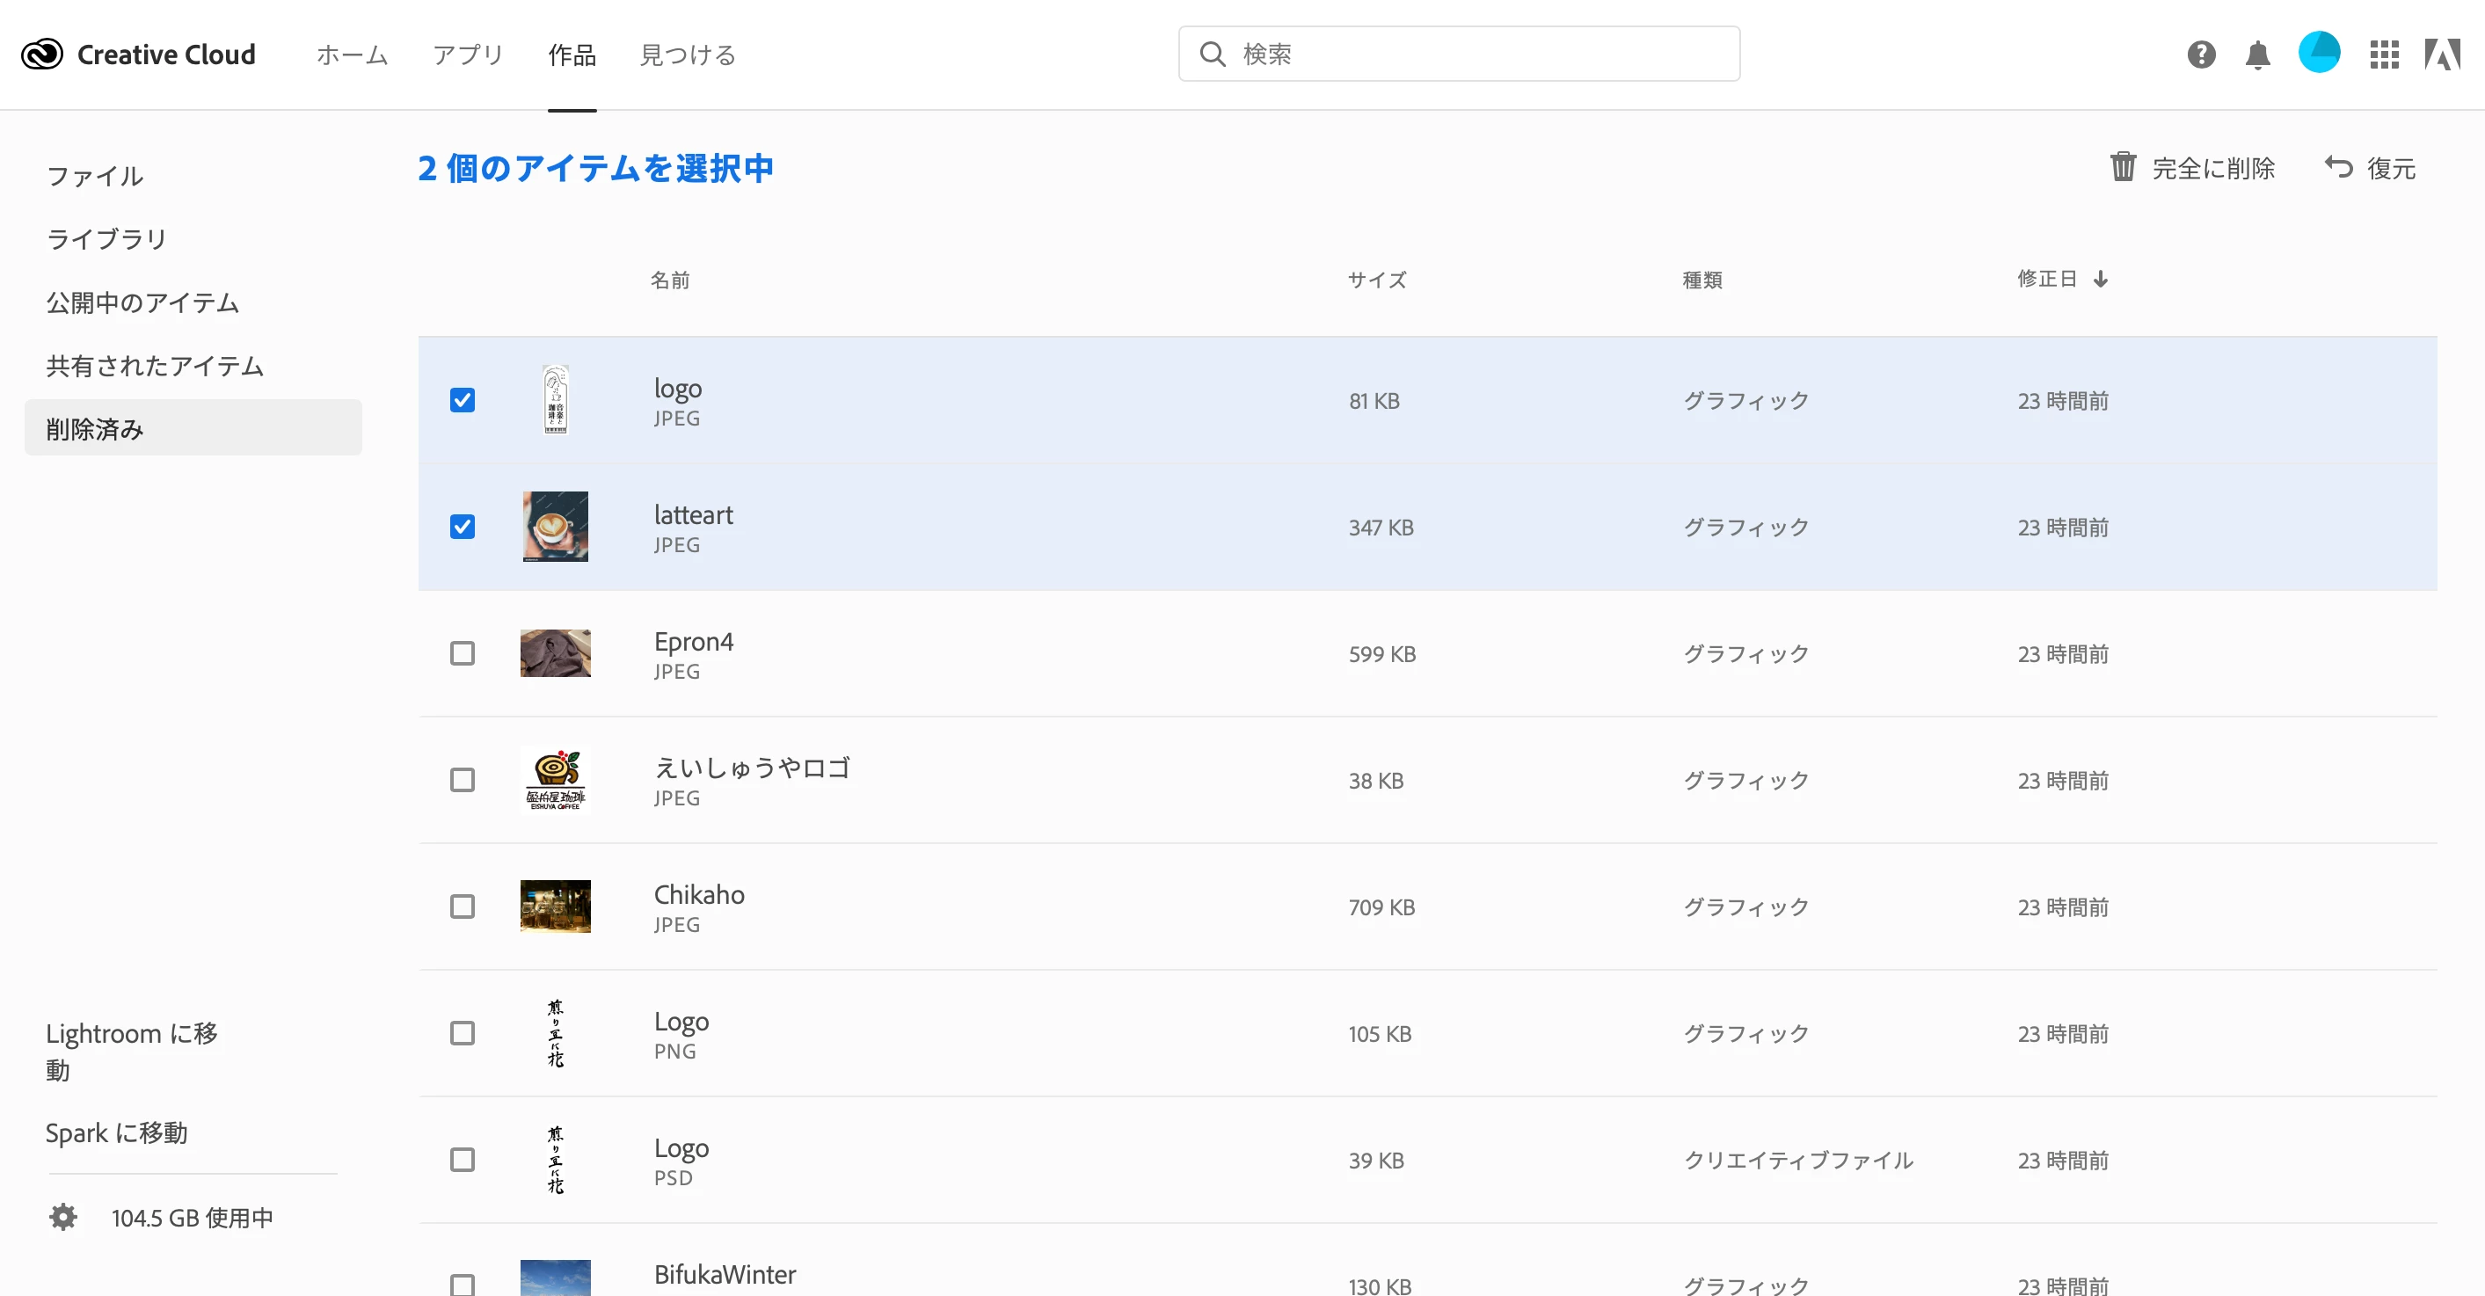Screen dimensions: 2485x1296
Task: Open the user profile avatar
Action: point(2319,53)
